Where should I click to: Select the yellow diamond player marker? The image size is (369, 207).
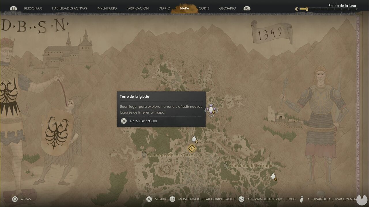192,148
